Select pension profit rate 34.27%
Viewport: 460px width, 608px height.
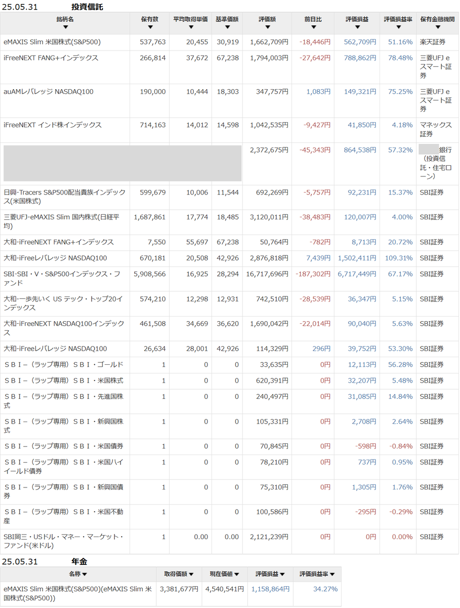pyautogui.click(x=325, y=589)
